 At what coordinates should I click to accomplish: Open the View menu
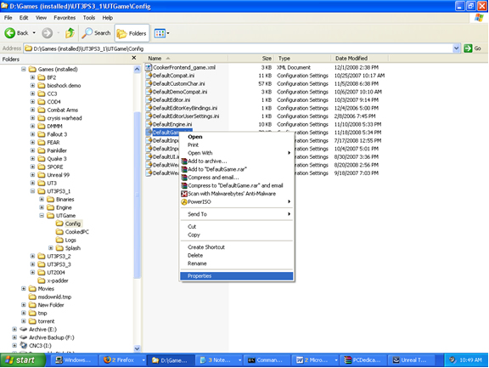pos(41,18)
